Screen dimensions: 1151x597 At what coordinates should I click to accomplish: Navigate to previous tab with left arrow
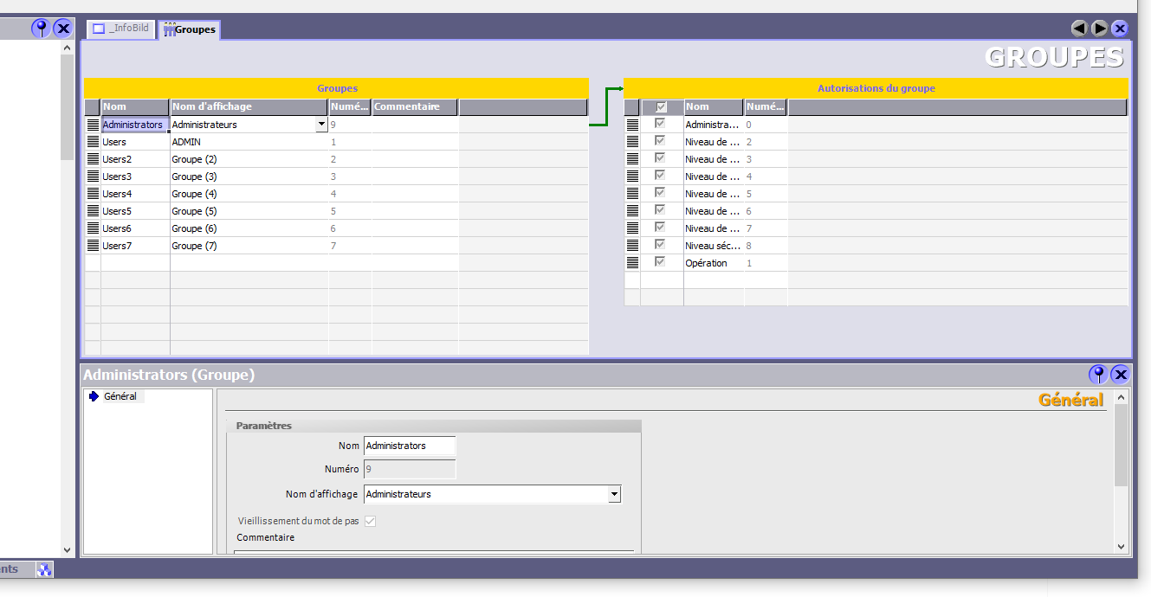click(1079, 29)
